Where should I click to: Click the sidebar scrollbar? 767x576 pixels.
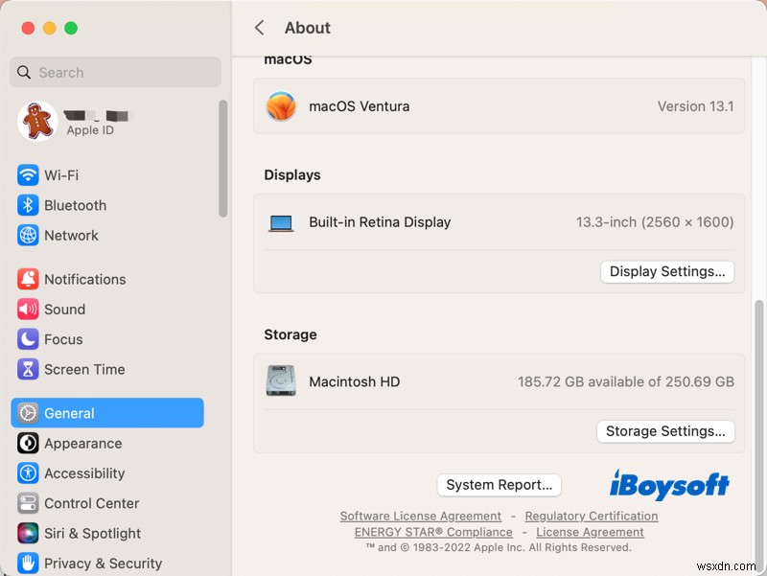(x=223, y=158)
